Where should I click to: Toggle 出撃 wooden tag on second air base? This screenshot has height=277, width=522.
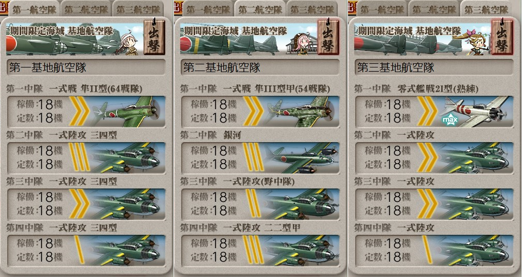(x=328, y=36)
